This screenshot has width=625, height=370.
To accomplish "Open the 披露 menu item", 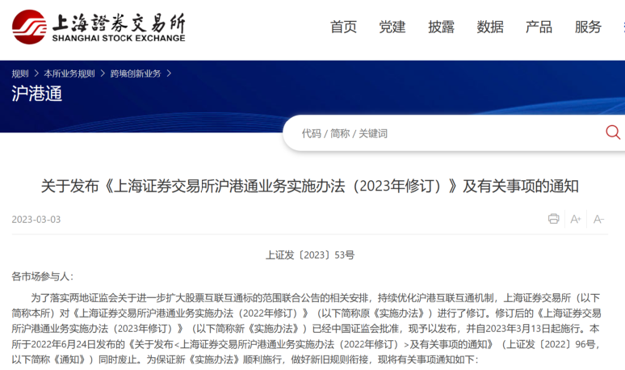I will (441, 27).
